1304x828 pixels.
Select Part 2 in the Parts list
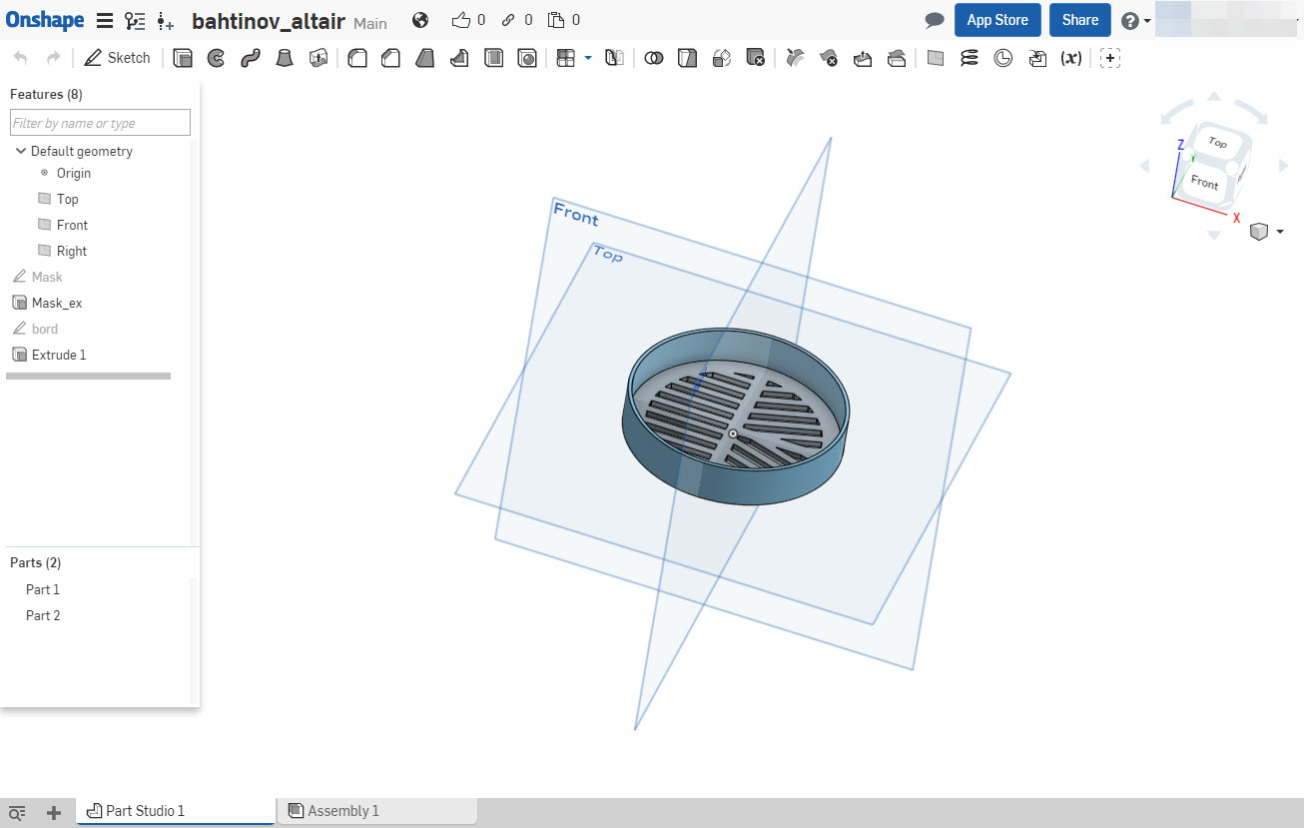pyautogui.click(x=42, y=615)
